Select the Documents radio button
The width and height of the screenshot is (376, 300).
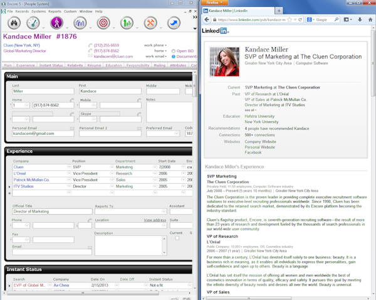click(x=174, y=56)
